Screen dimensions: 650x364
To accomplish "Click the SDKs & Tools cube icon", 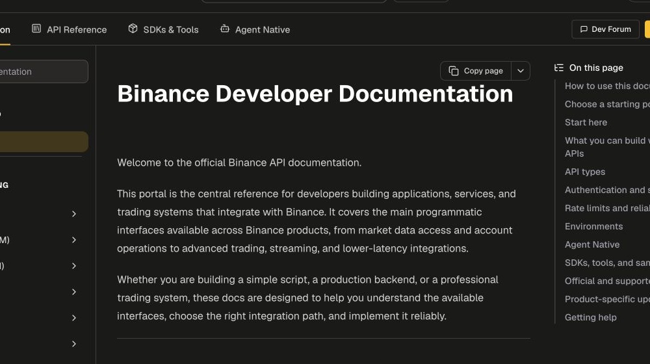I will [x=133, y=29].
